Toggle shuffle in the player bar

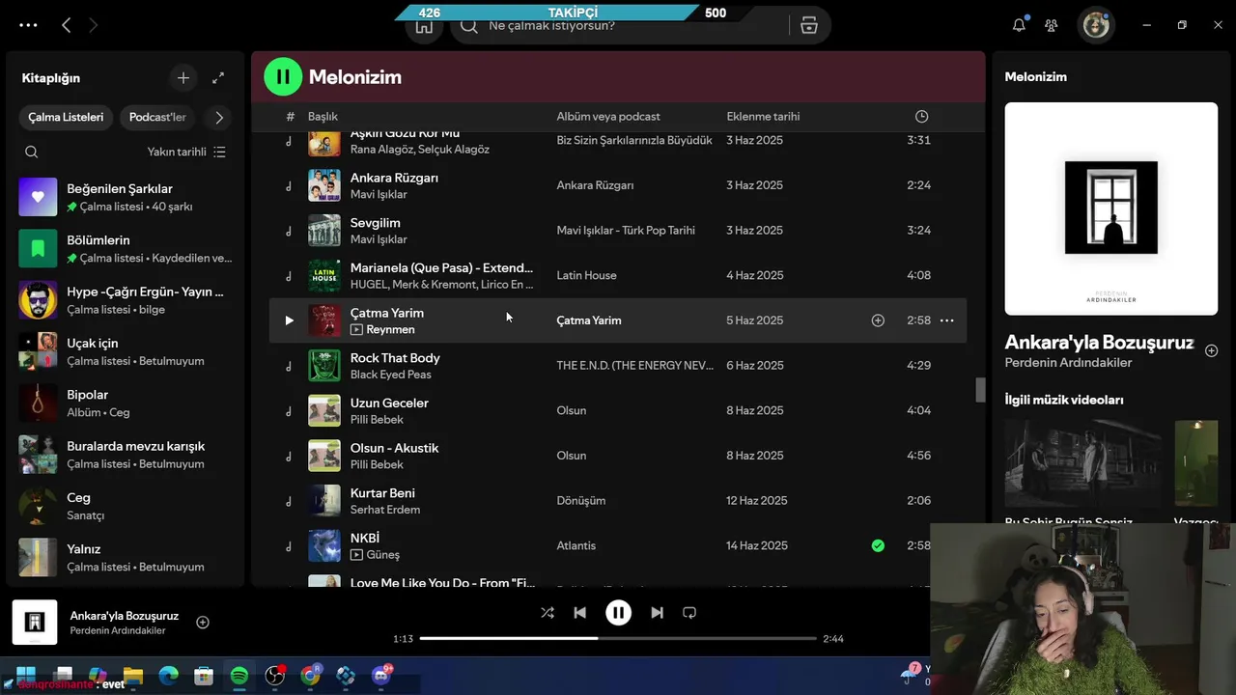point(548,613)
